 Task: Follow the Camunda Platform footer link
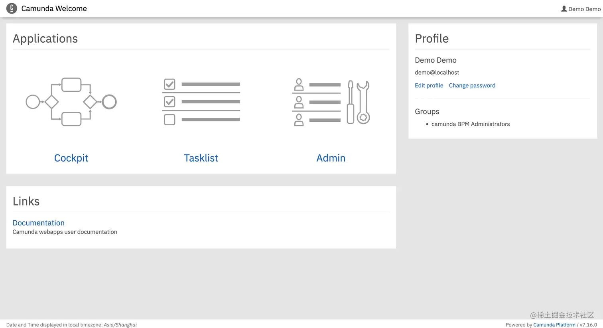click(554, 325)
